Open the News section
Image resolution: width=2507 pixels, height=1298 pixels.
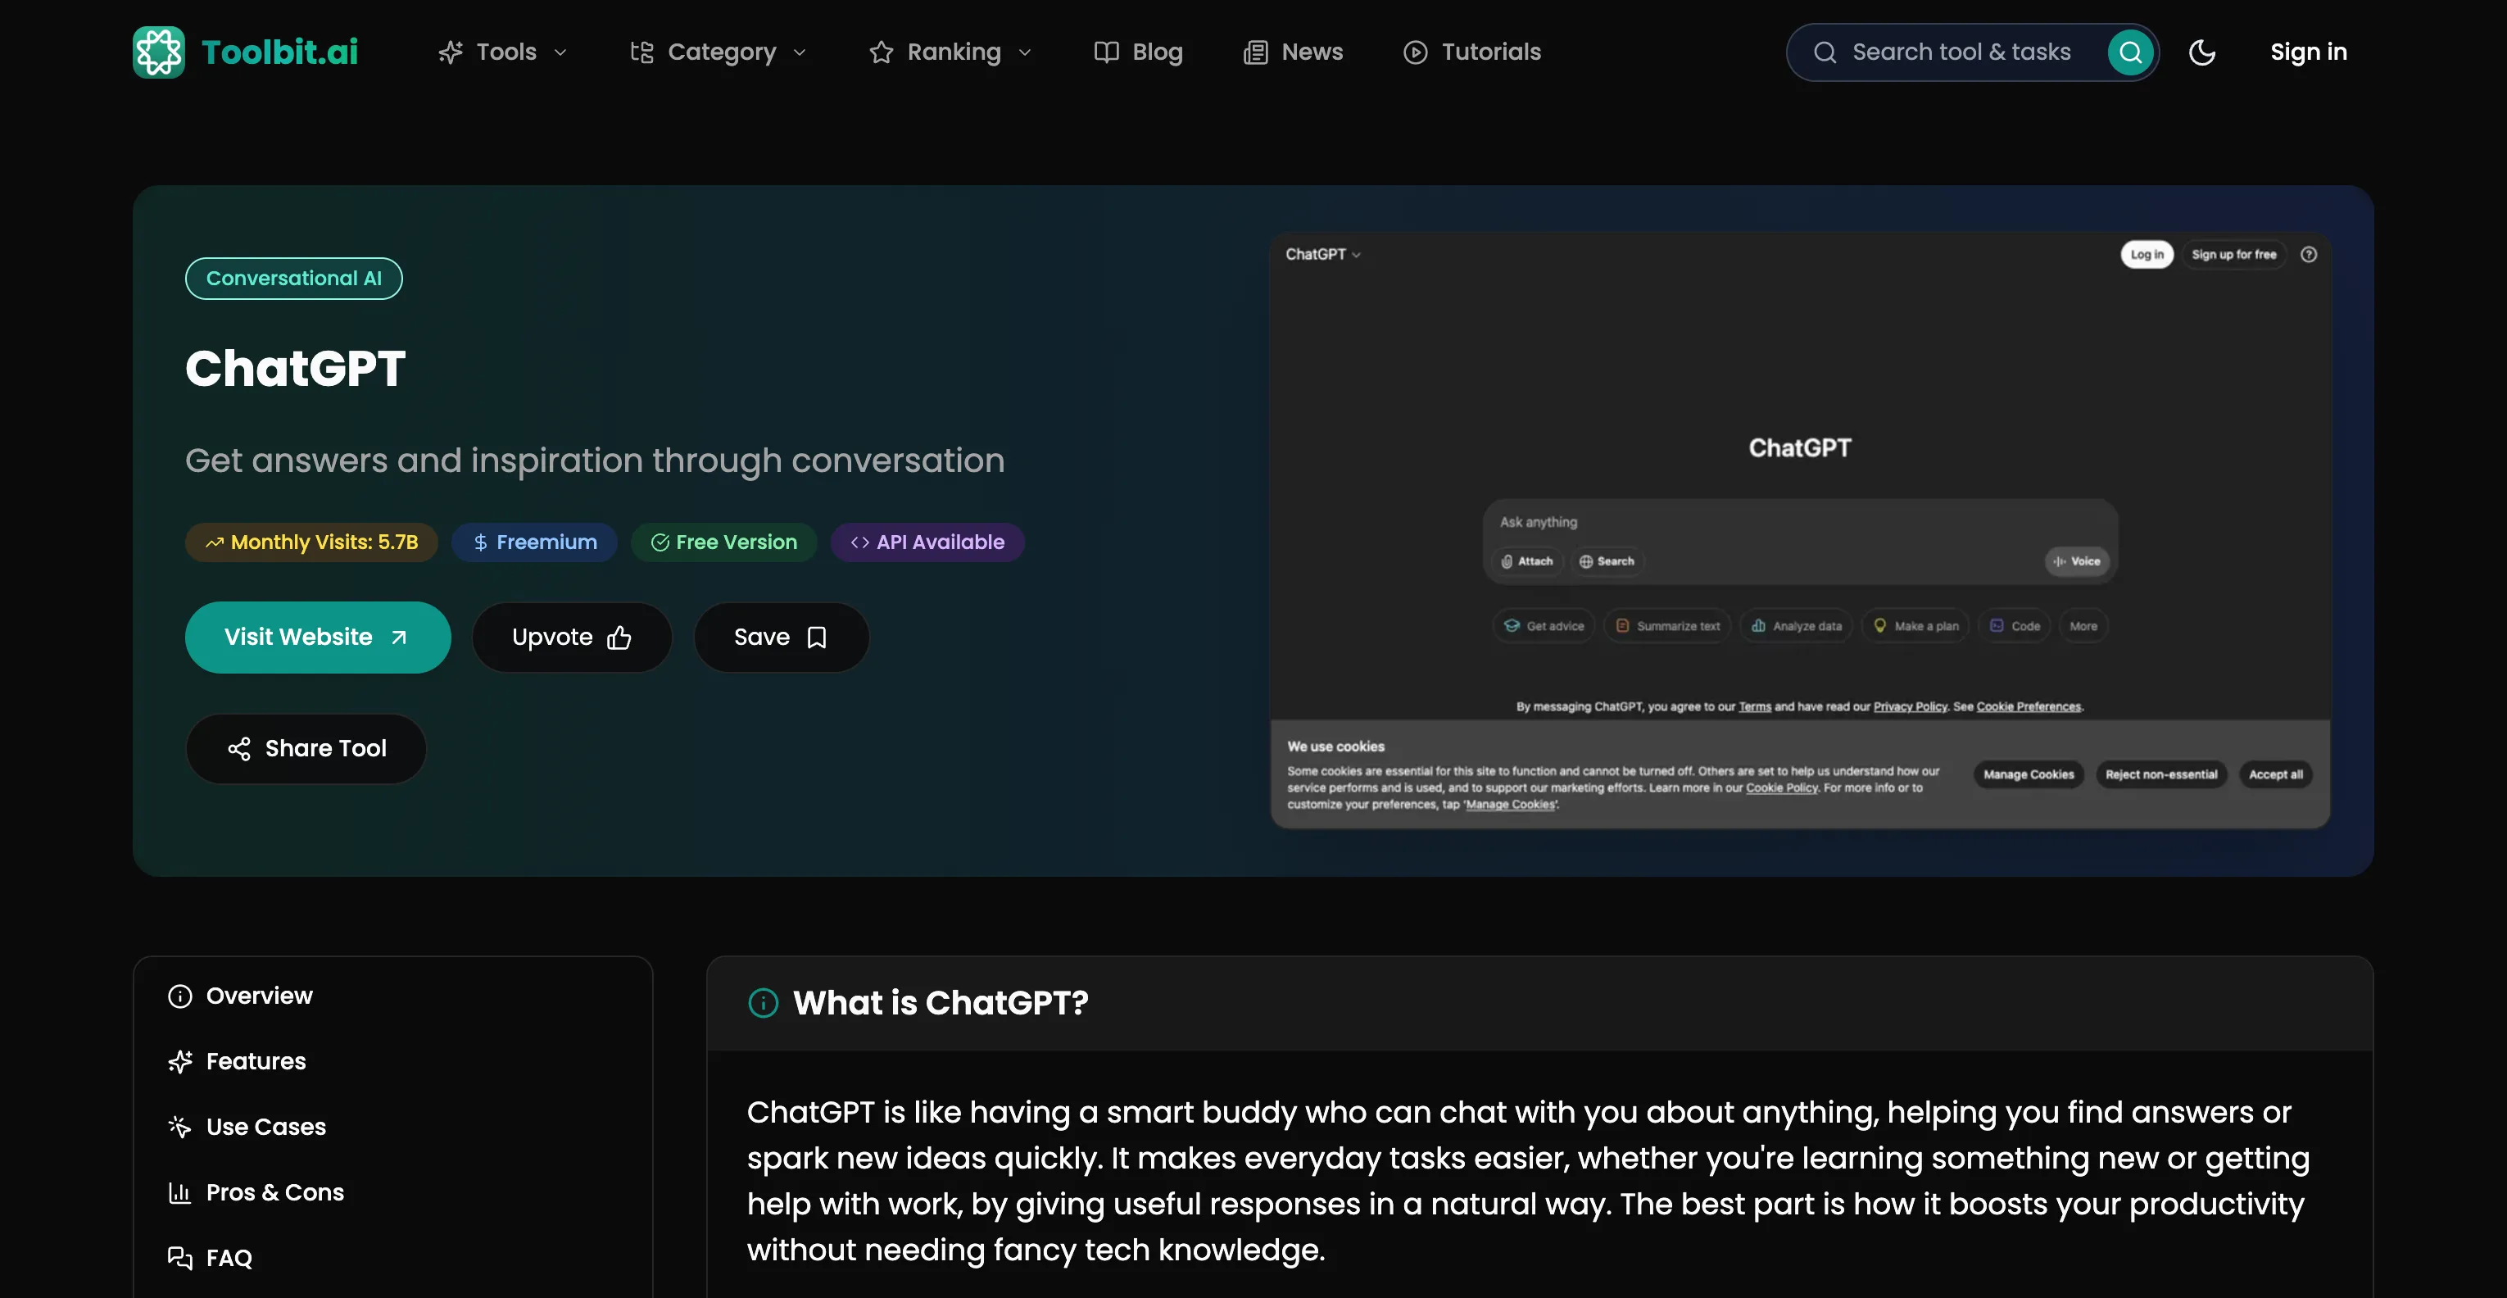1294,52
